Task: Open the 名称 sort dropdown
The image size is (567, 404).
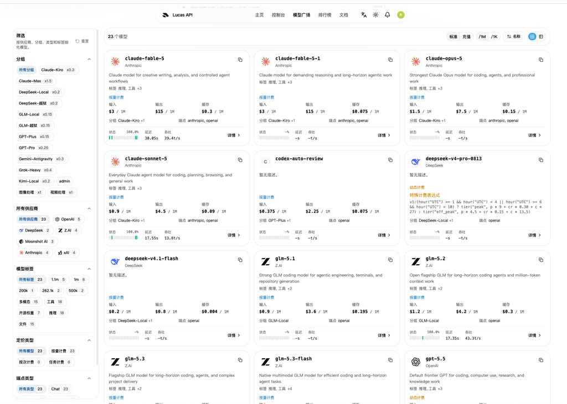Action: coord(513,36)
